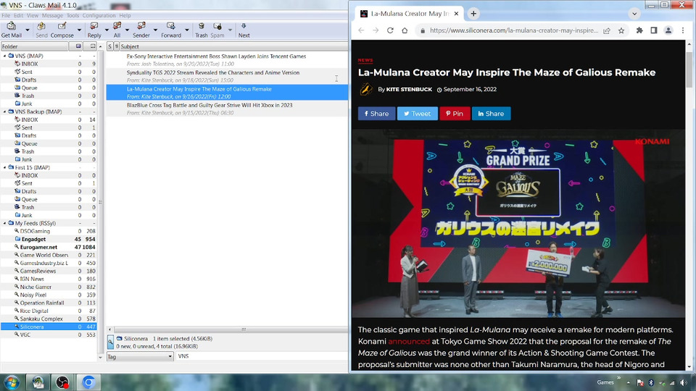Collapse the First 15 (IMAP) tree
Viewport: 696px width, 391px height.
[x=5, y=167]
